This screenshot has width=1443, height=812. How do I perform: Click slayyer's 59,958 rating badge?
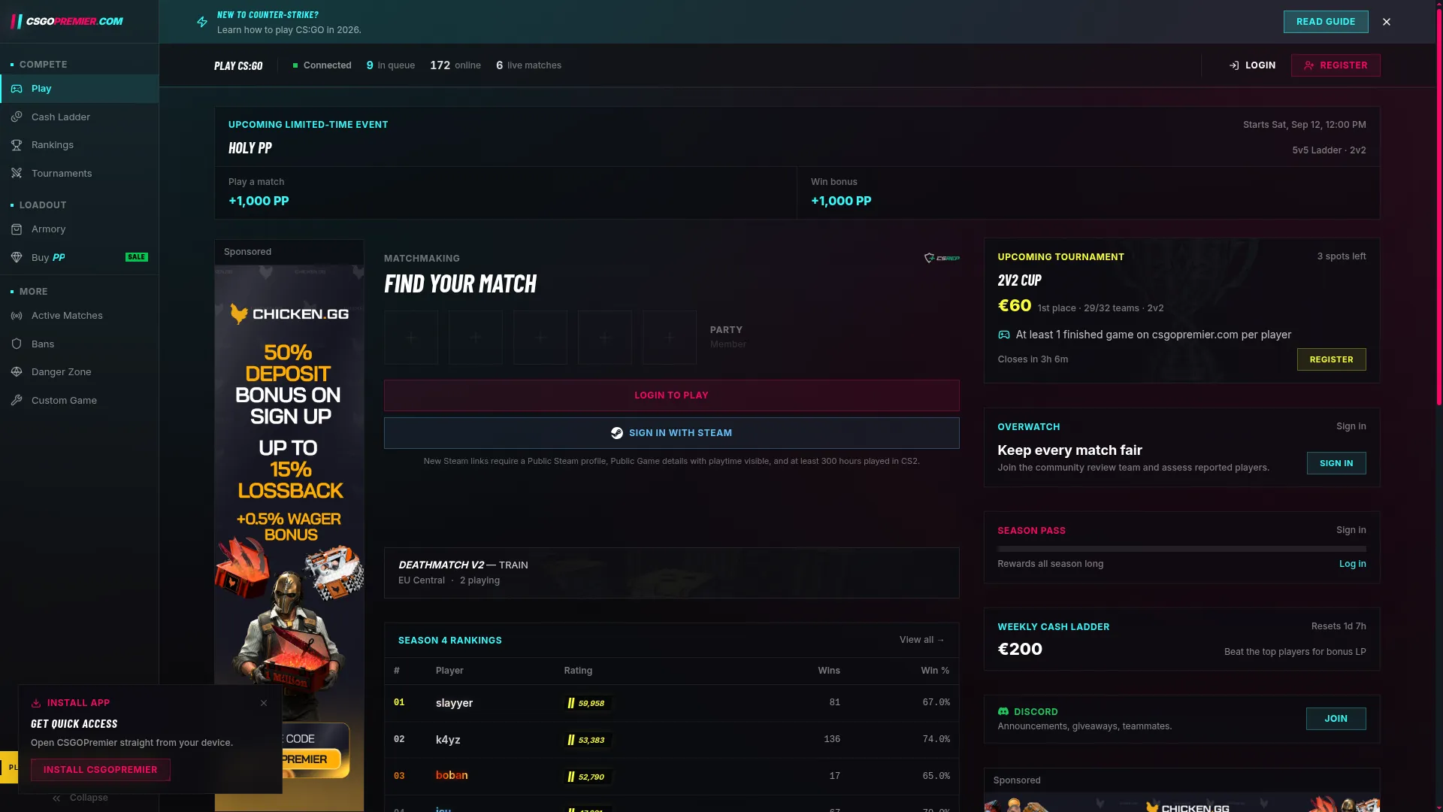587,704
